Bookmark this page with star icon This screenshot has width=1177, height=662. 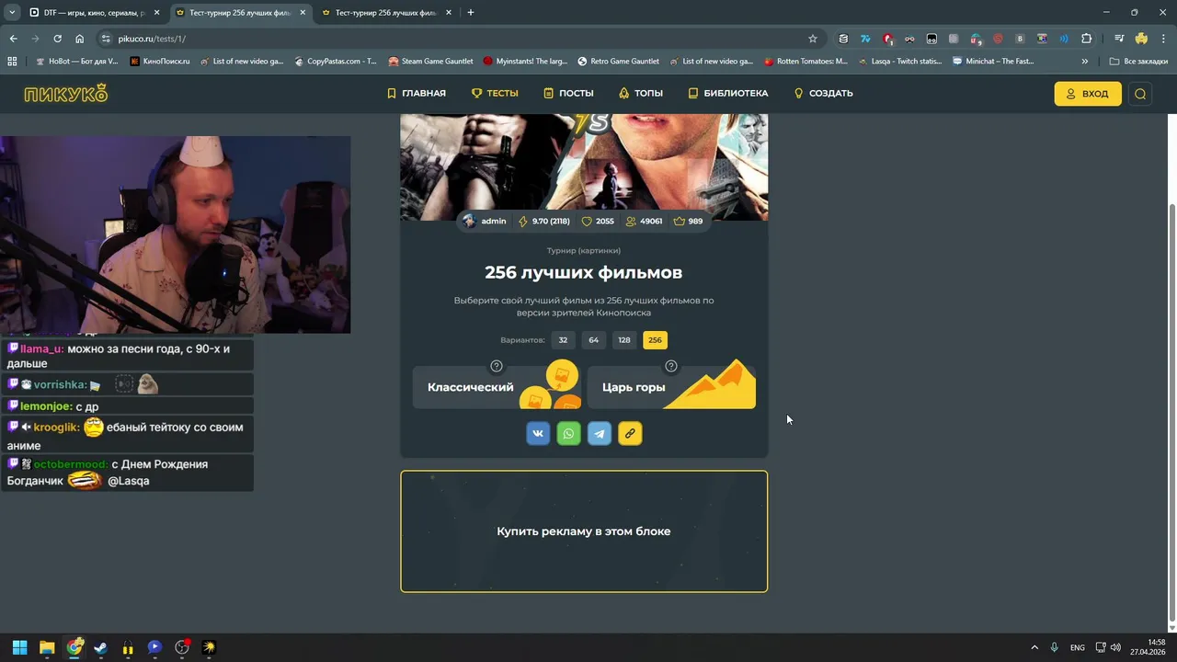point(813,39)
